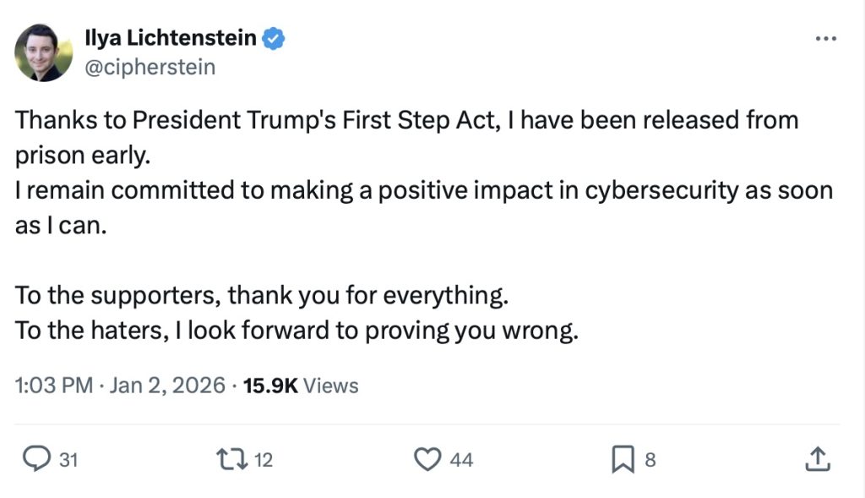The width and height of the screenshot is (865, 498).
Task: Click the repost arrows icon
Action: (x=231, y=459)
